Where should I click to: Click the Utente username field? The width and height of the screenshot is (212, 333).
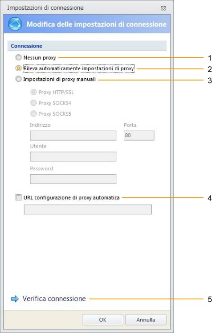(x=73, y=156)
